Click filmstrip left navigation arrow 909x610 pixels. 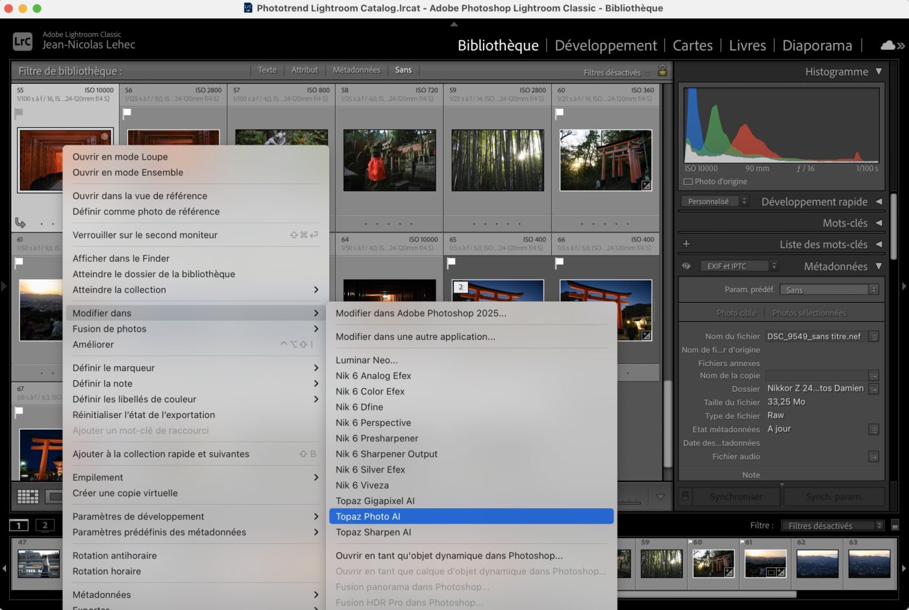[4, 568]
